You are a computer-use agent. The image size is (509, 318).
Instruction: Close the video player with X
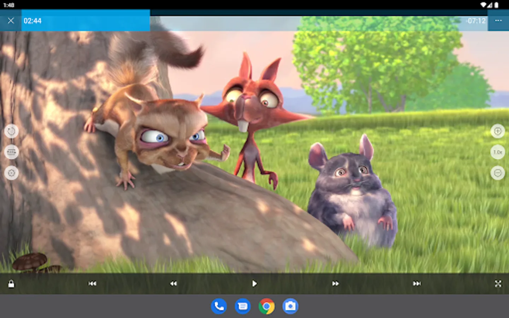pyautogui.click(x=11, y=20)
